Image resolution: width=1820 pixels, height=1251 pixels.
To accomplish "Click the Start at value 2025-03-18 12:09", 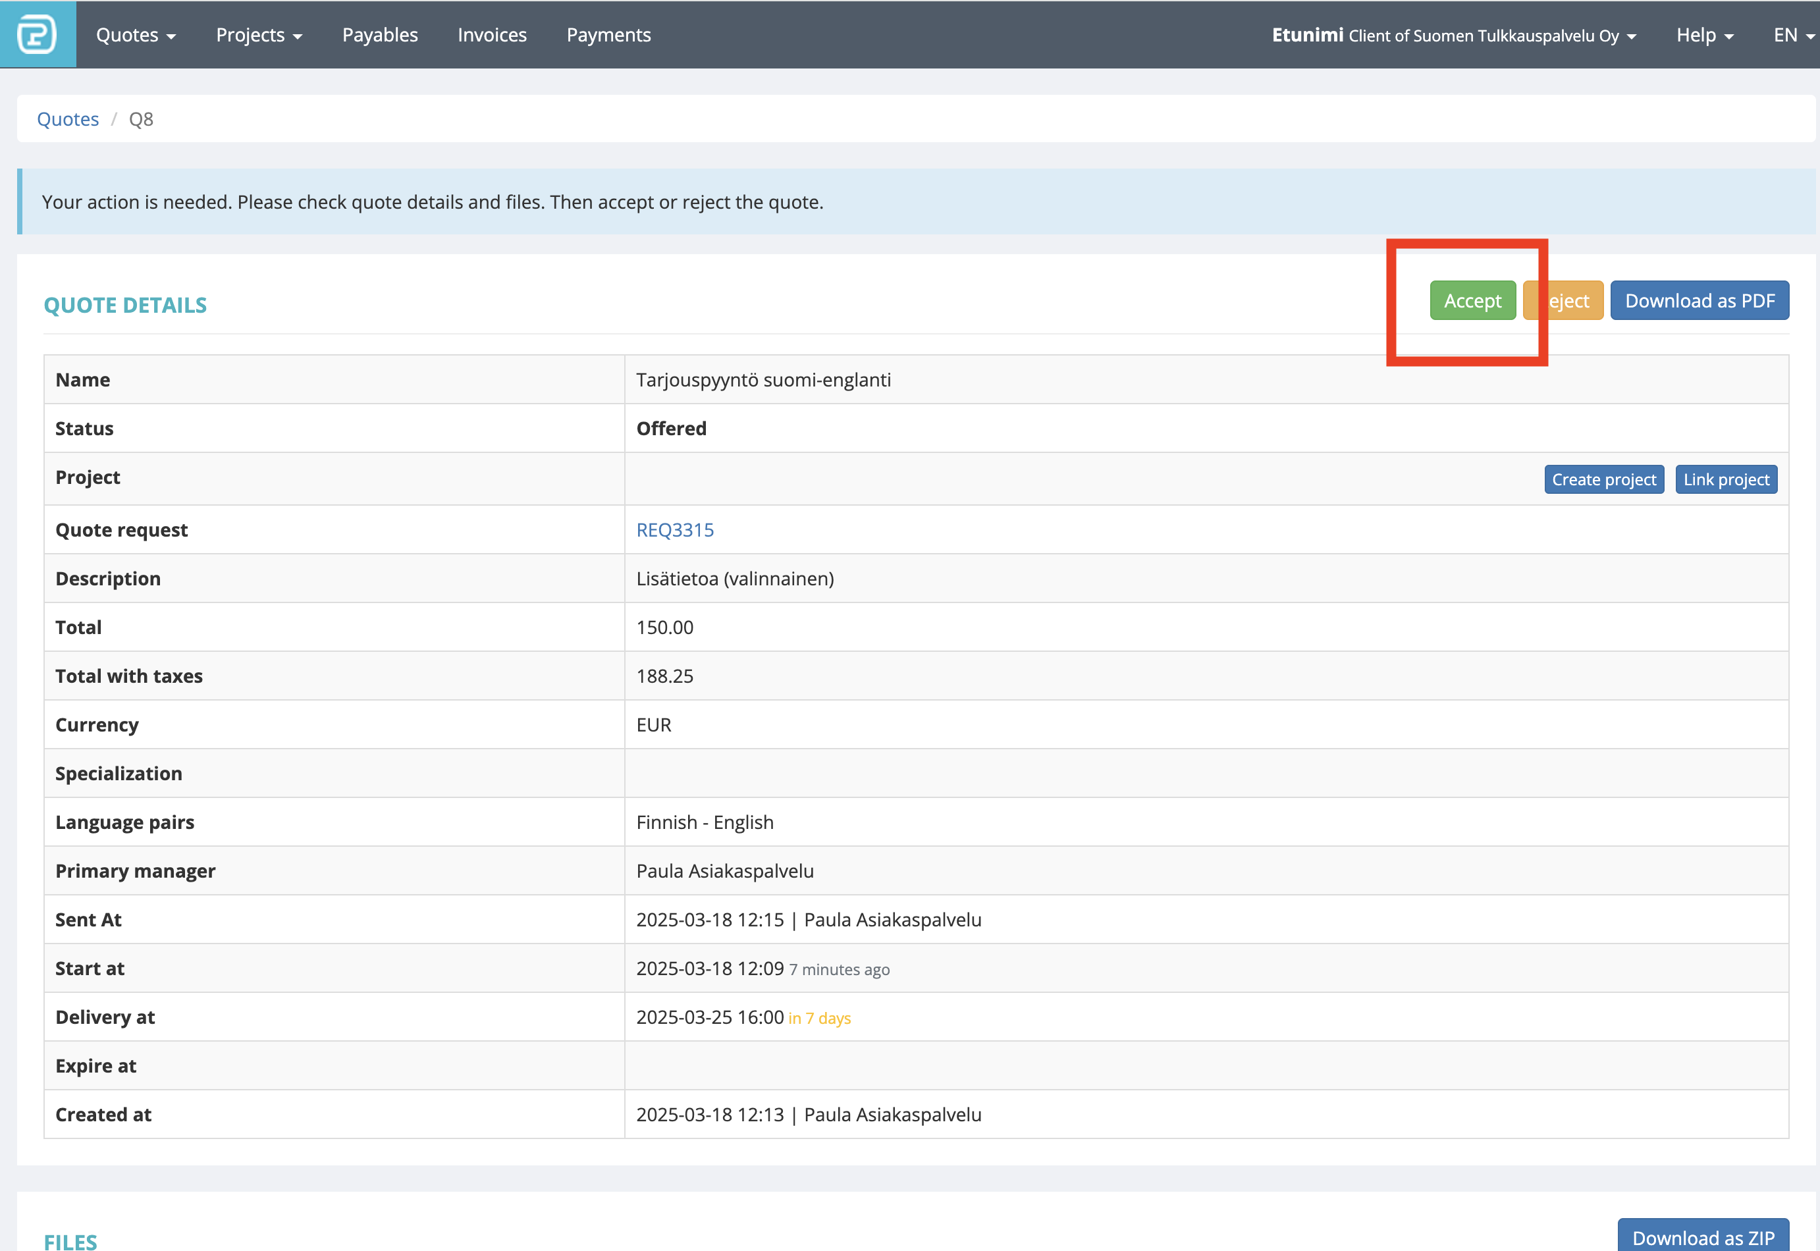I will (x=710, y=969).
